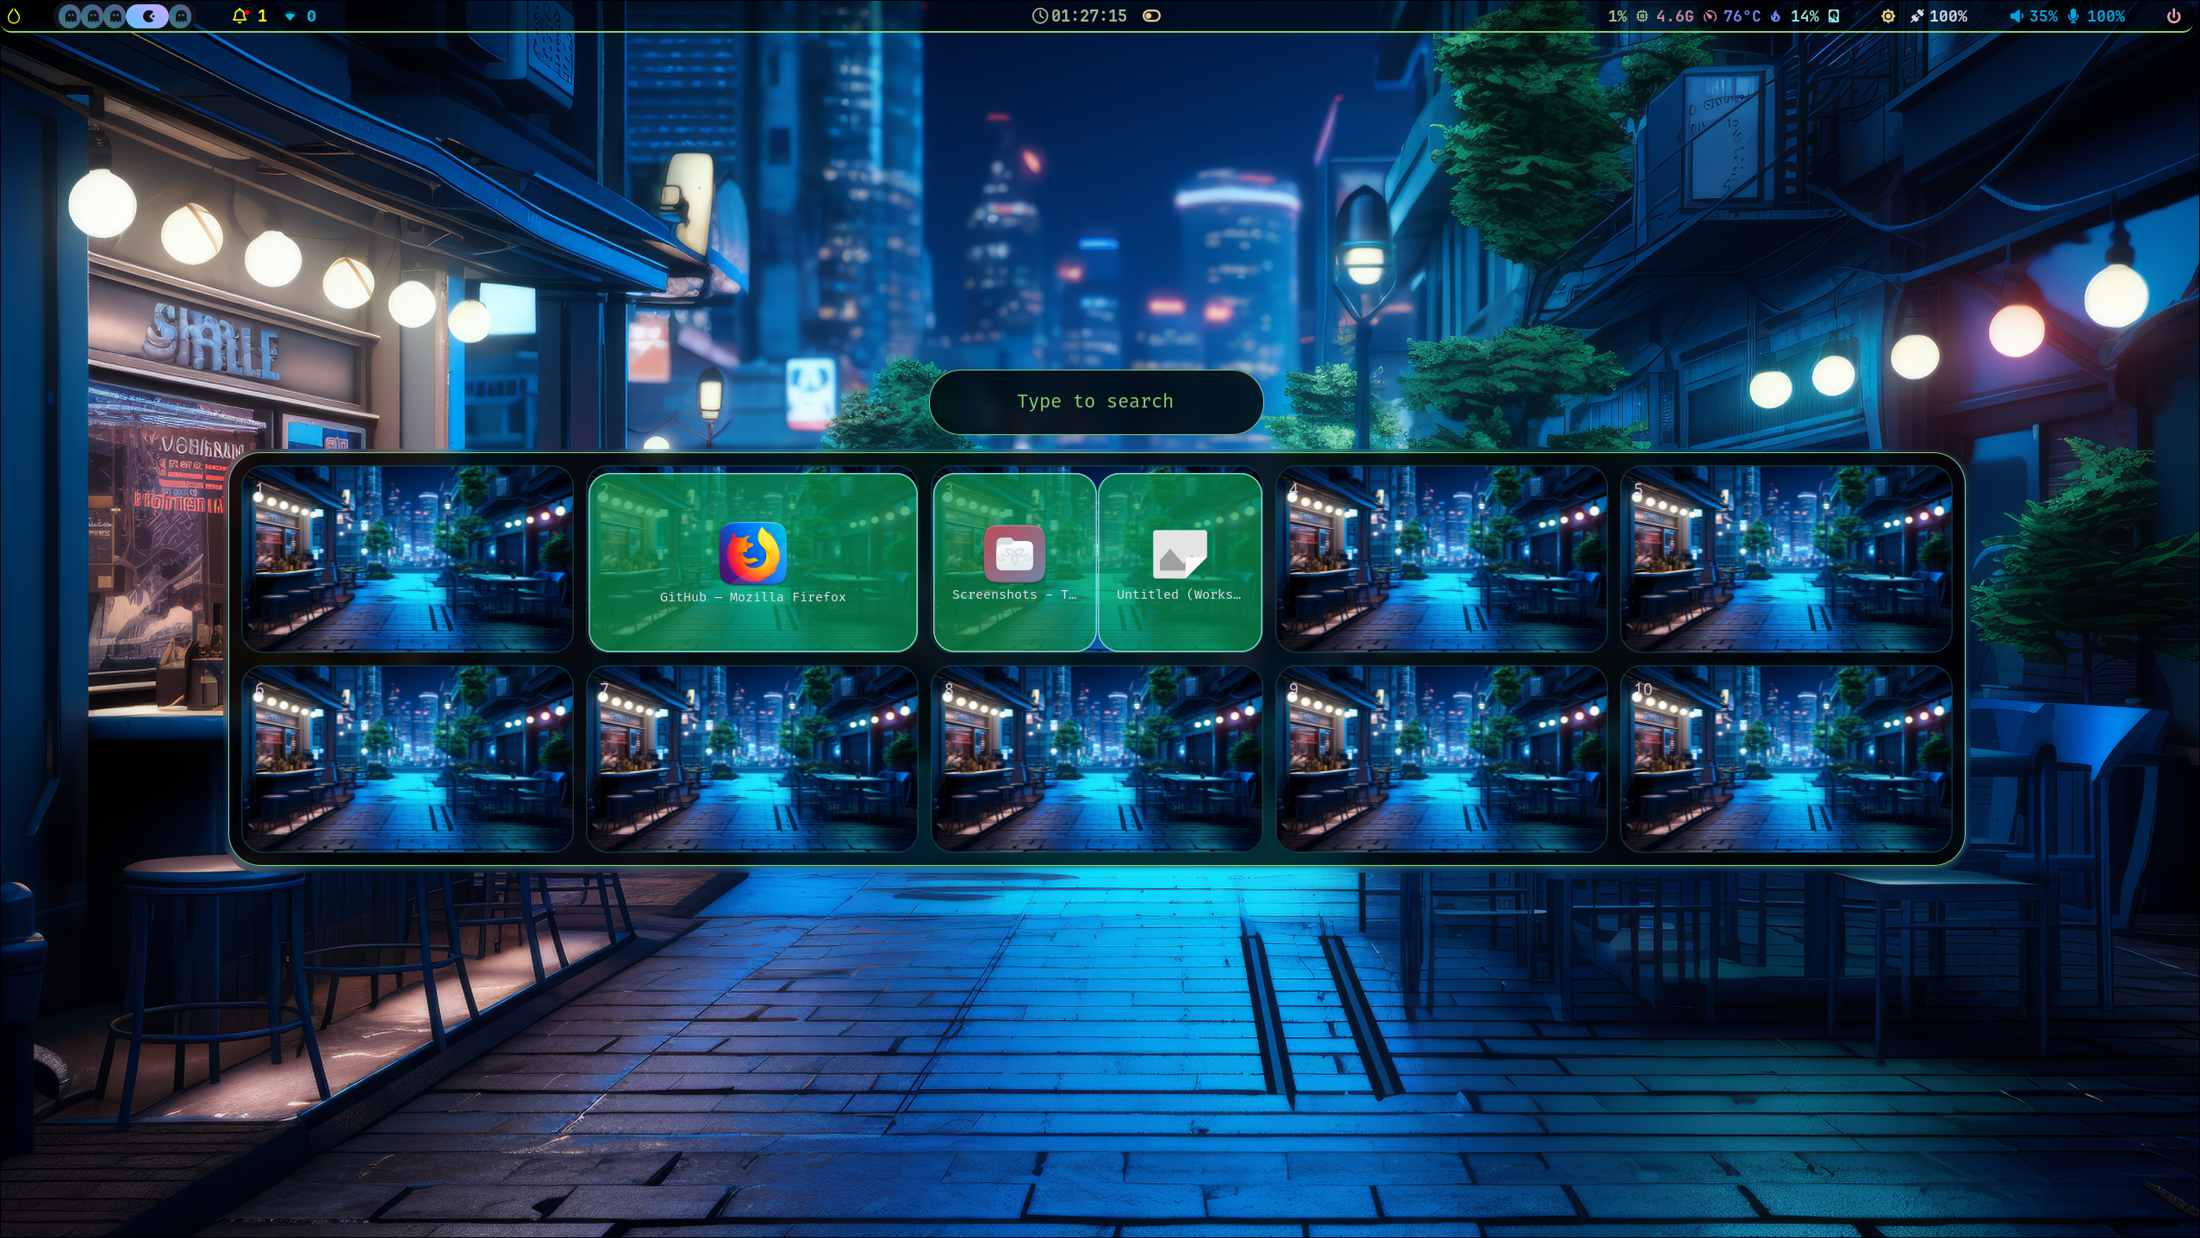Open the Untitled (Works...) window tile
Image resolution: width=2200 pixels, height=1238 pixels.
tap(1180, 562)
